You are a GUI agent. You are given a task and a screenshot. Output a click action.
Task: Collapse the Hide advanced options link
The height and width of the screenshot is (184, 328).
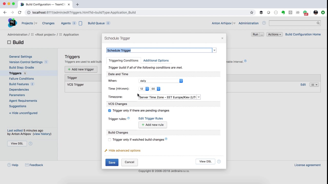(x=124, y=151)
